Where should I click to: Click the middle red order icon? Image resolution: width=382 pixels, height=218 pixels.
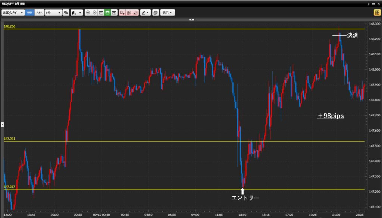click(x=129, y=12)
